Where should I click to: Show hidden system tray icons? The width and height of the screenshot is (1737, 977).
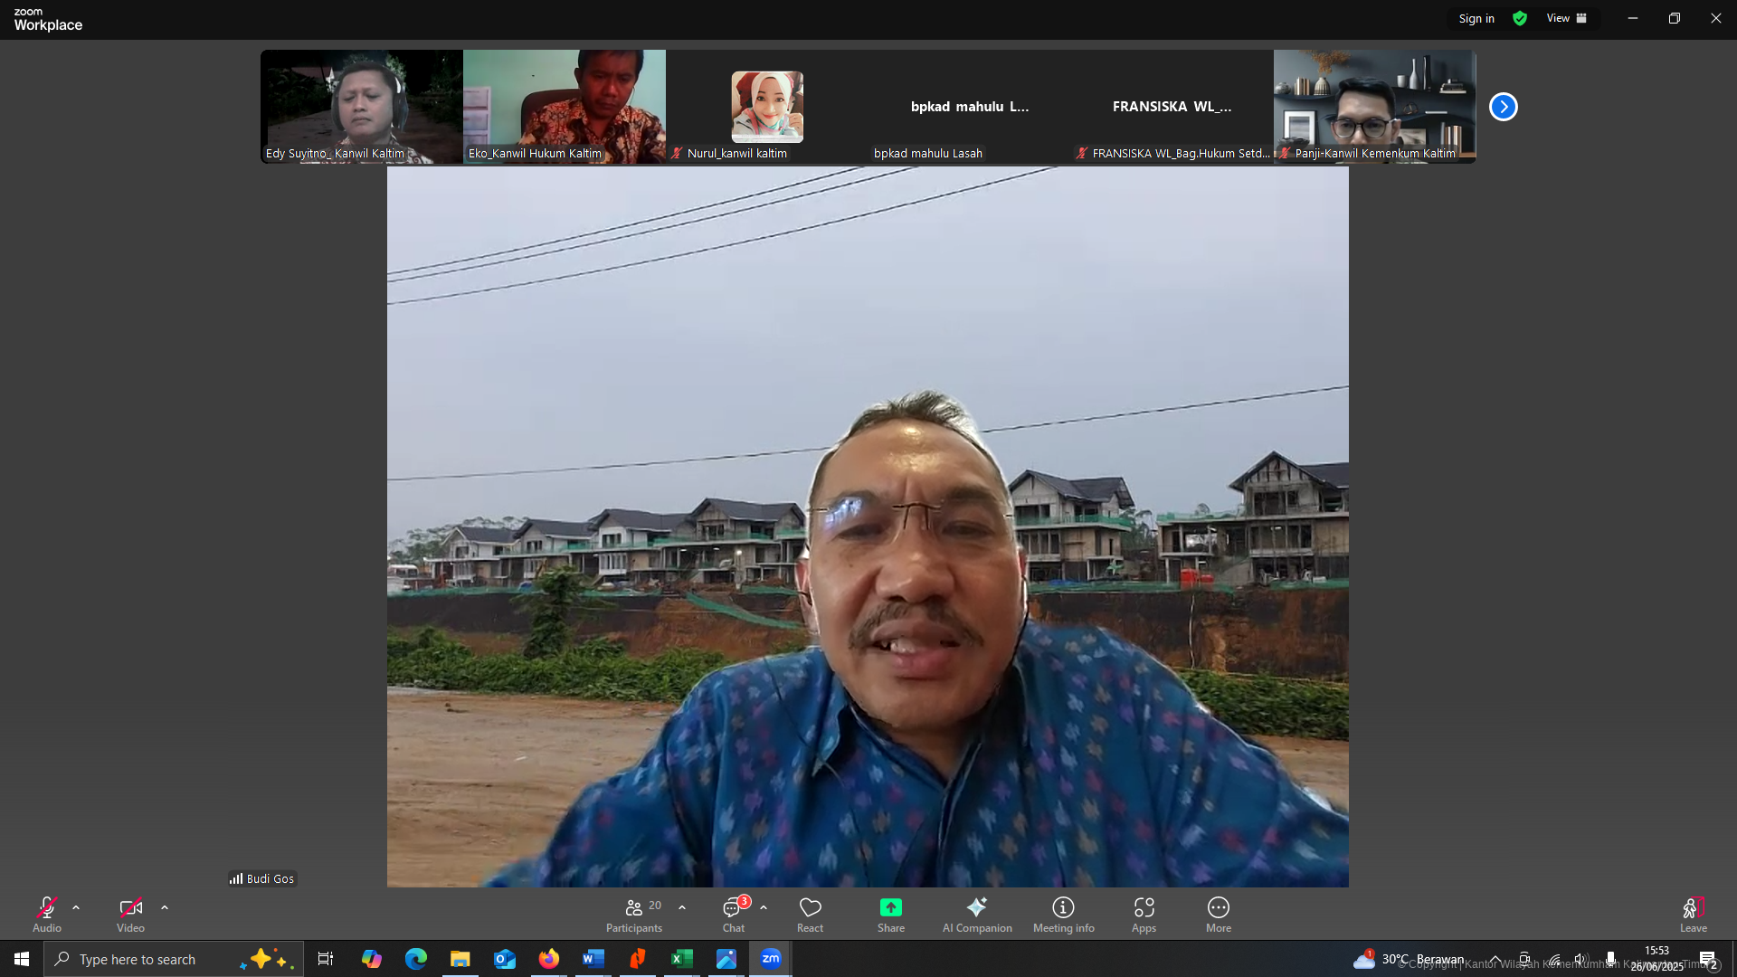point(1495,959)
